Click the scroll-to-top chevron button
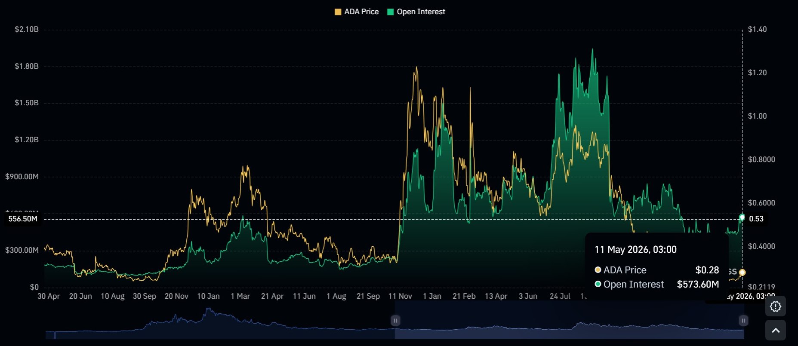 pos(776,330)
